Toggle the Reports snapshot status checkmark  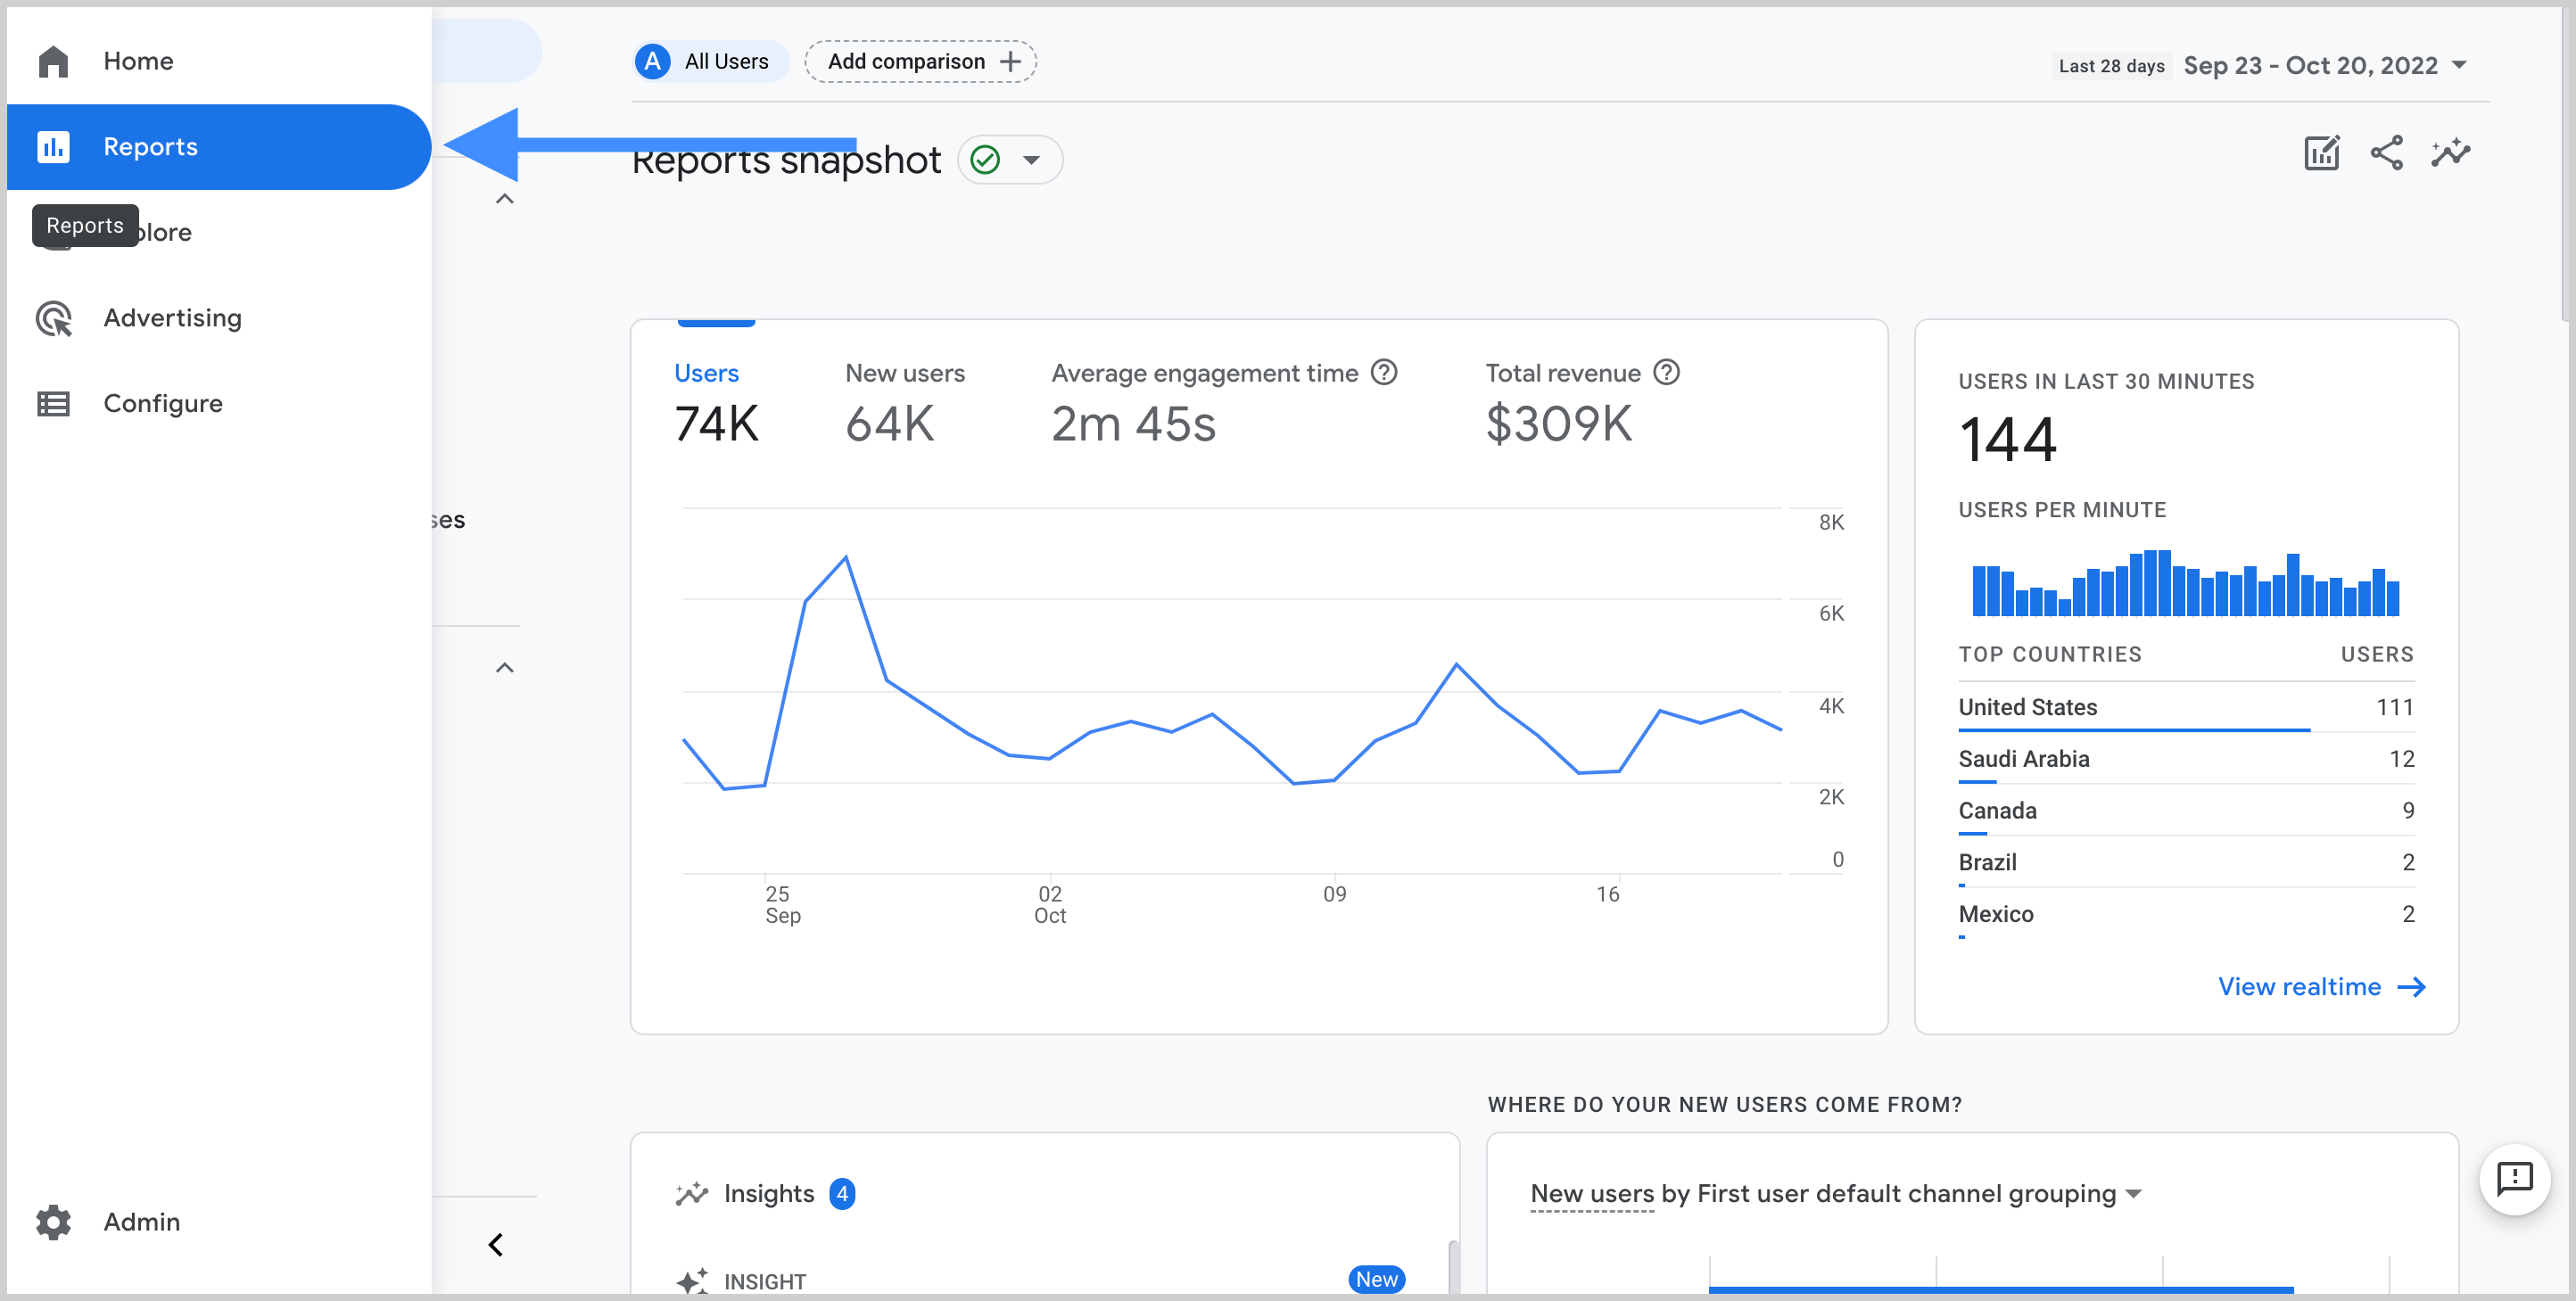coord(991,160)
